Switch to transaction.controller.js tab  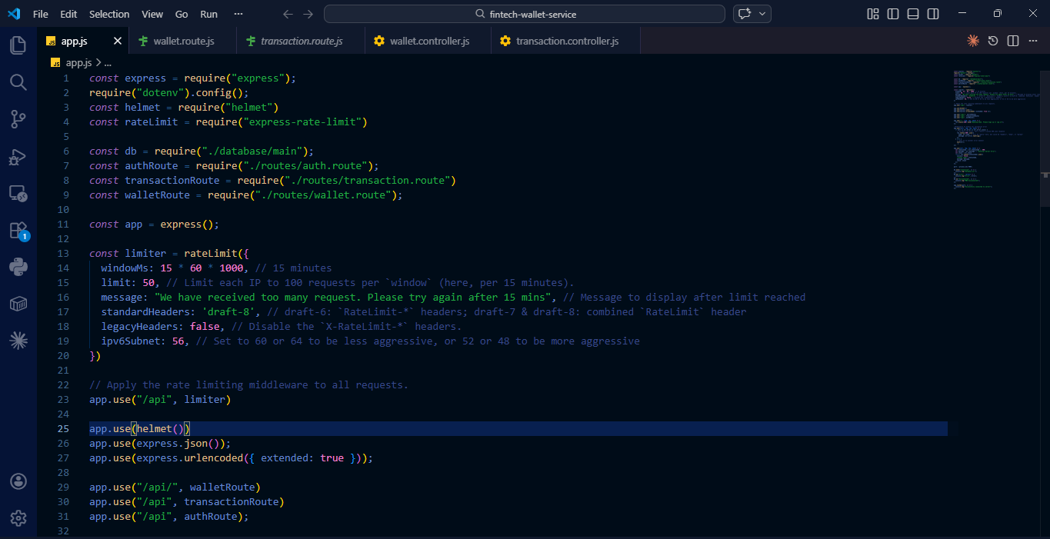[x=567, y=41]
